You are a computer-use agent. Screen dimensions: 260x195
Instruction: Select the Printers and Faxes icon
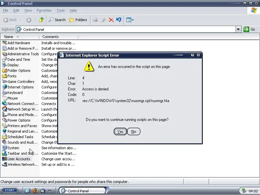[5, 126]
